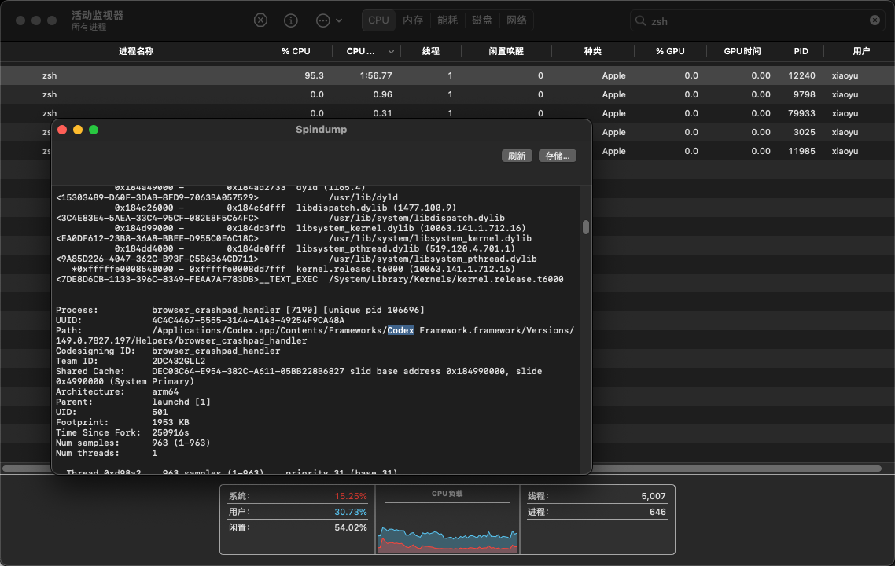Switch to the 网络 tab

click(x=517, y=20)
